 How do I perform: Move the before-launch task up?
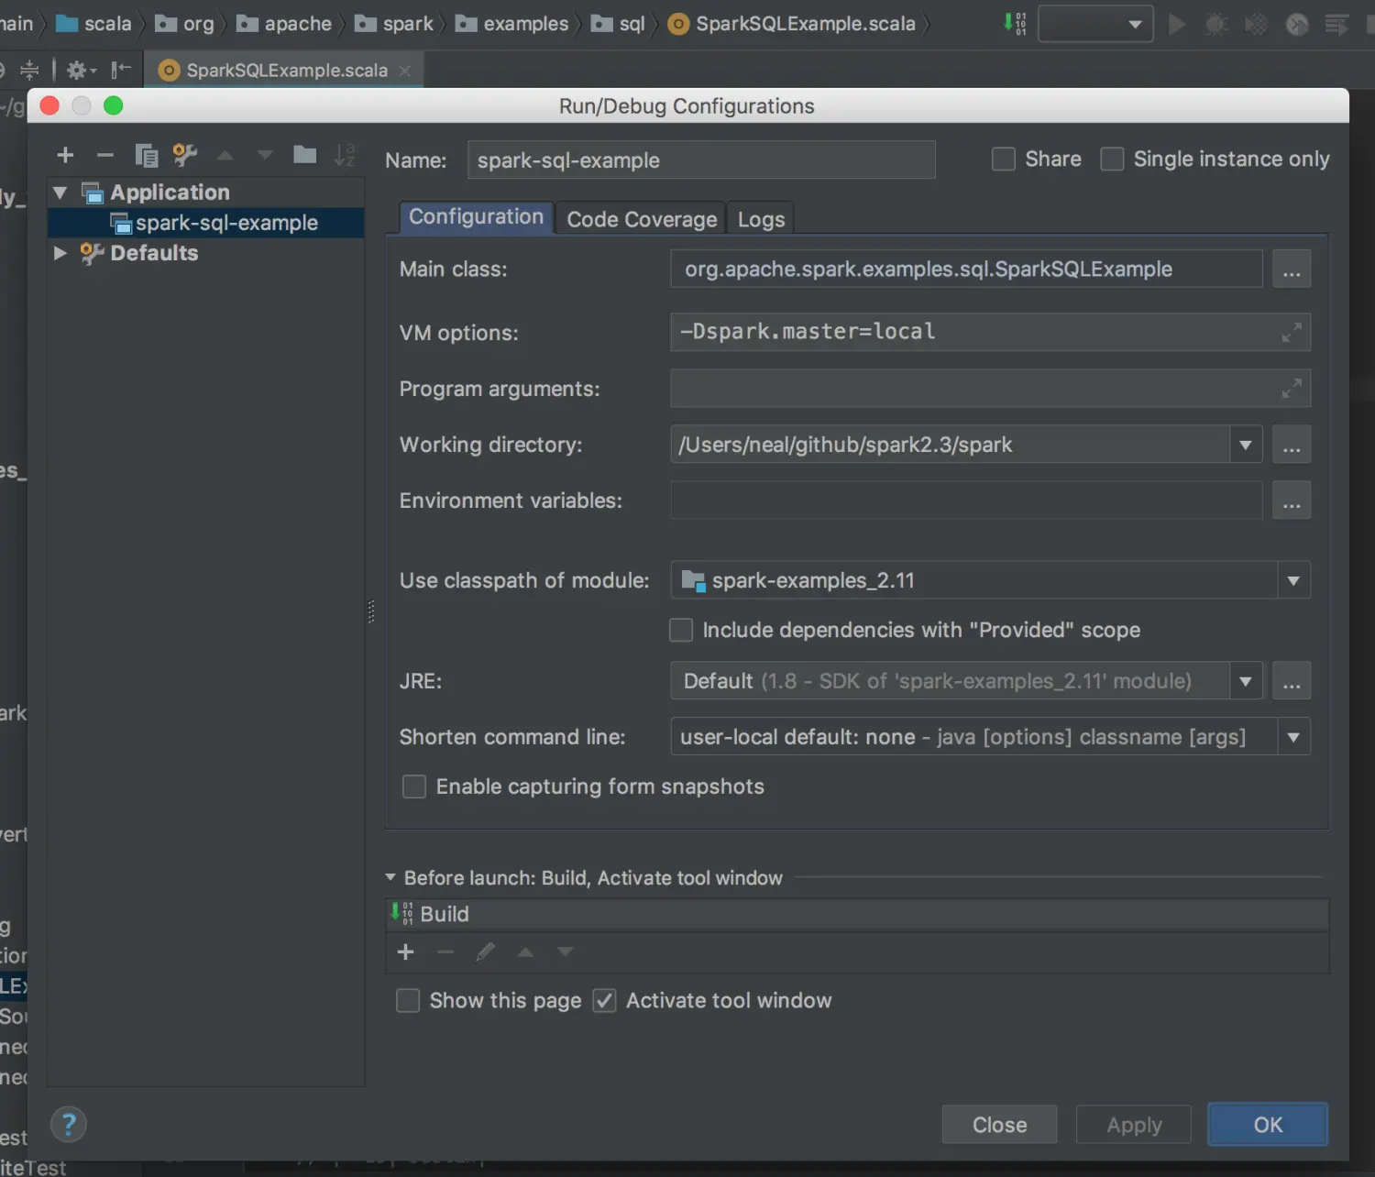[525, 952]
